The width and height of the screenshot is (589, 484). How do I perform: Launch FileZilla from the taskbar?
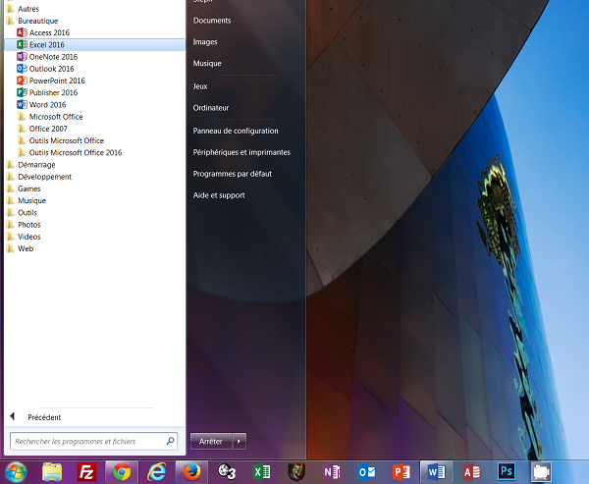tap(86, 472)
